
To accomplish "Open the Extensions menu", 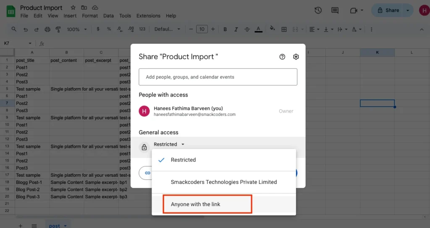I will click(x=148, y=16).
